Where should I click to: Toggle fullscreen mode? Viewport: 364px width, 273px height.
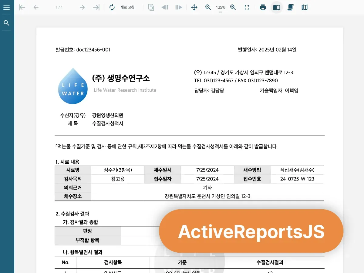(x=247, y=7)
